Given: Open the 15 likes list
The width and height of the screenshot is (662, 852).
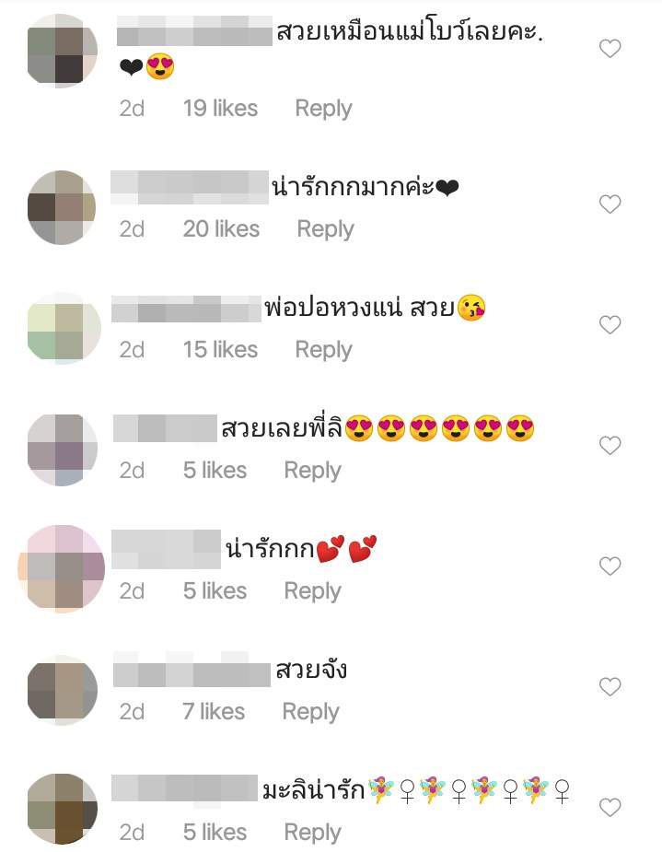Looking at the screenshot, I should 220,349.
